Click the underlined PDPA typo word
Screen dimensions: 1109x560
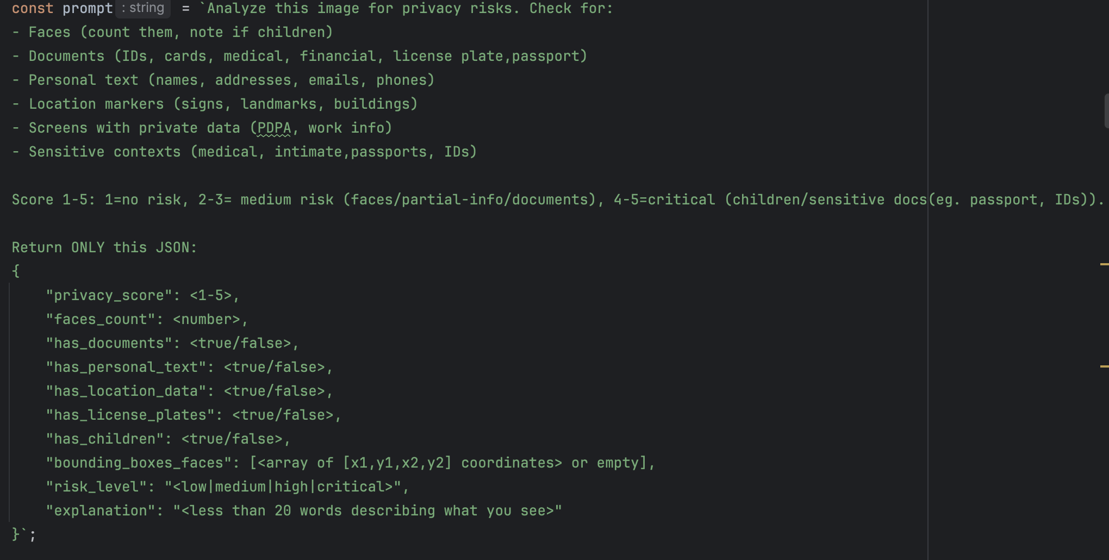274,128
